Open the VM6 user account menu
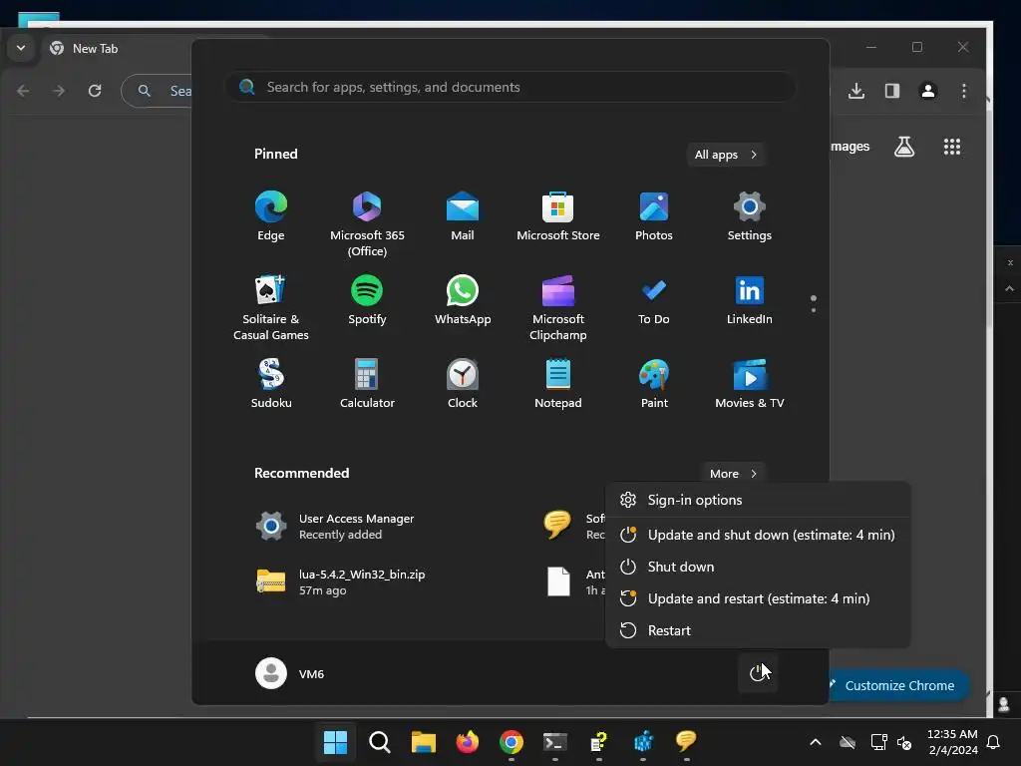1021x766 pixels. (290, 673)
